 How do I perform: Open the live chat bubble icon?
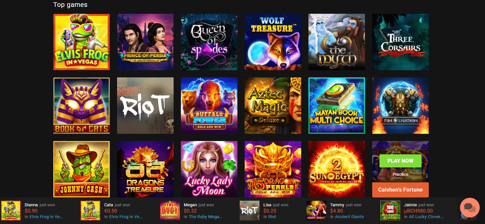coord(470,208)
